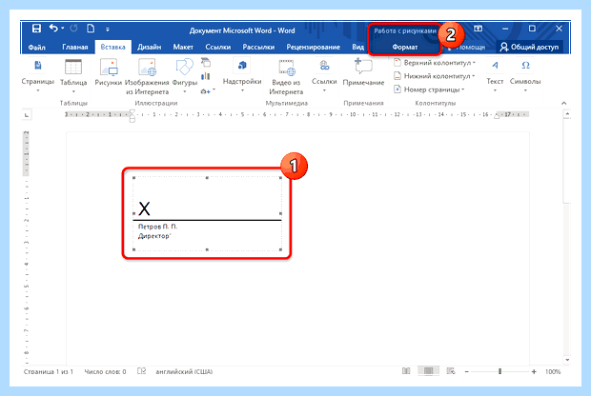This screenshot has width=591, height=396.
Task: Insert pictures with Рисунки button
Action: (109, 73)
